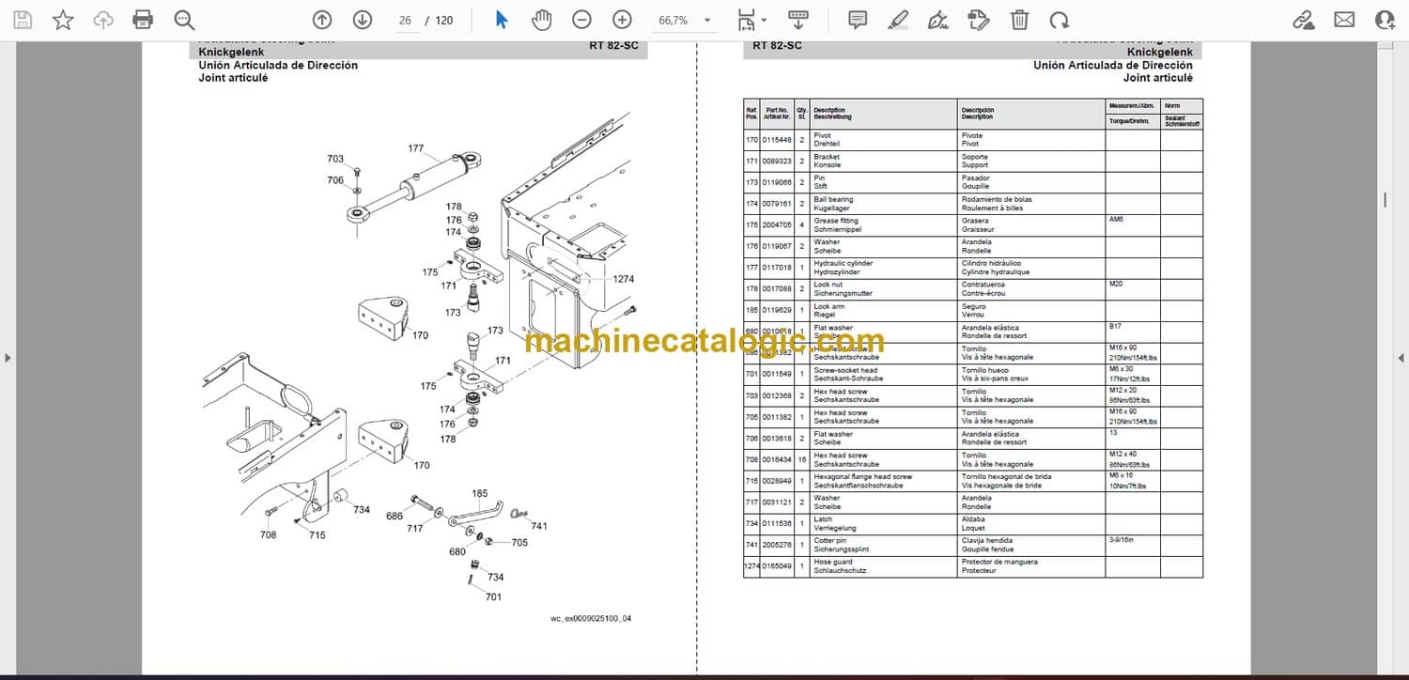Expand the right tools pane
Image resolution: width=1409 pixels, height=680 pixels.
[x=1401, y=358]
